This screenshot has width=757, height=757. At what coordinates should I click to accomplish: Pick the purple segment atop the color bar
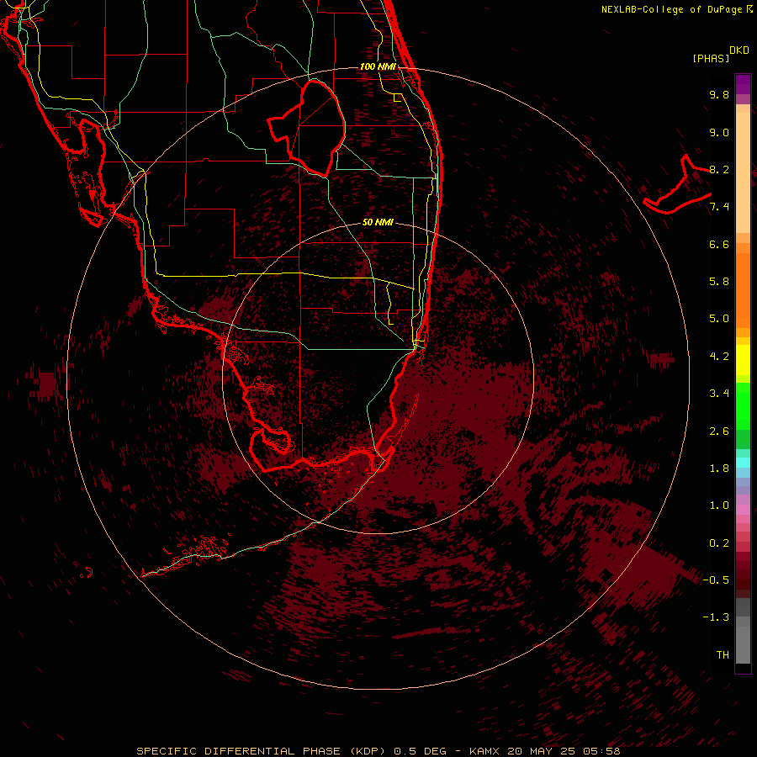pos(743,84)
